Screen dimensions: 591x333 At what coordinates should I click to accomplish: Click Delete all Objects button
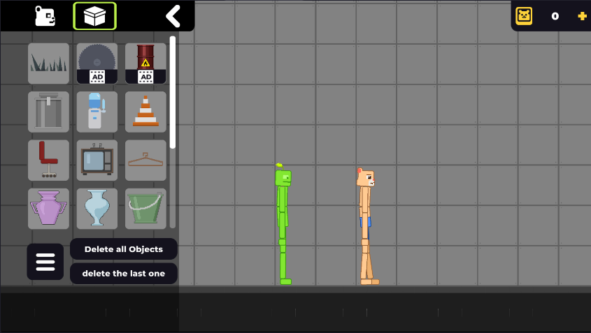tap(124, 249)
